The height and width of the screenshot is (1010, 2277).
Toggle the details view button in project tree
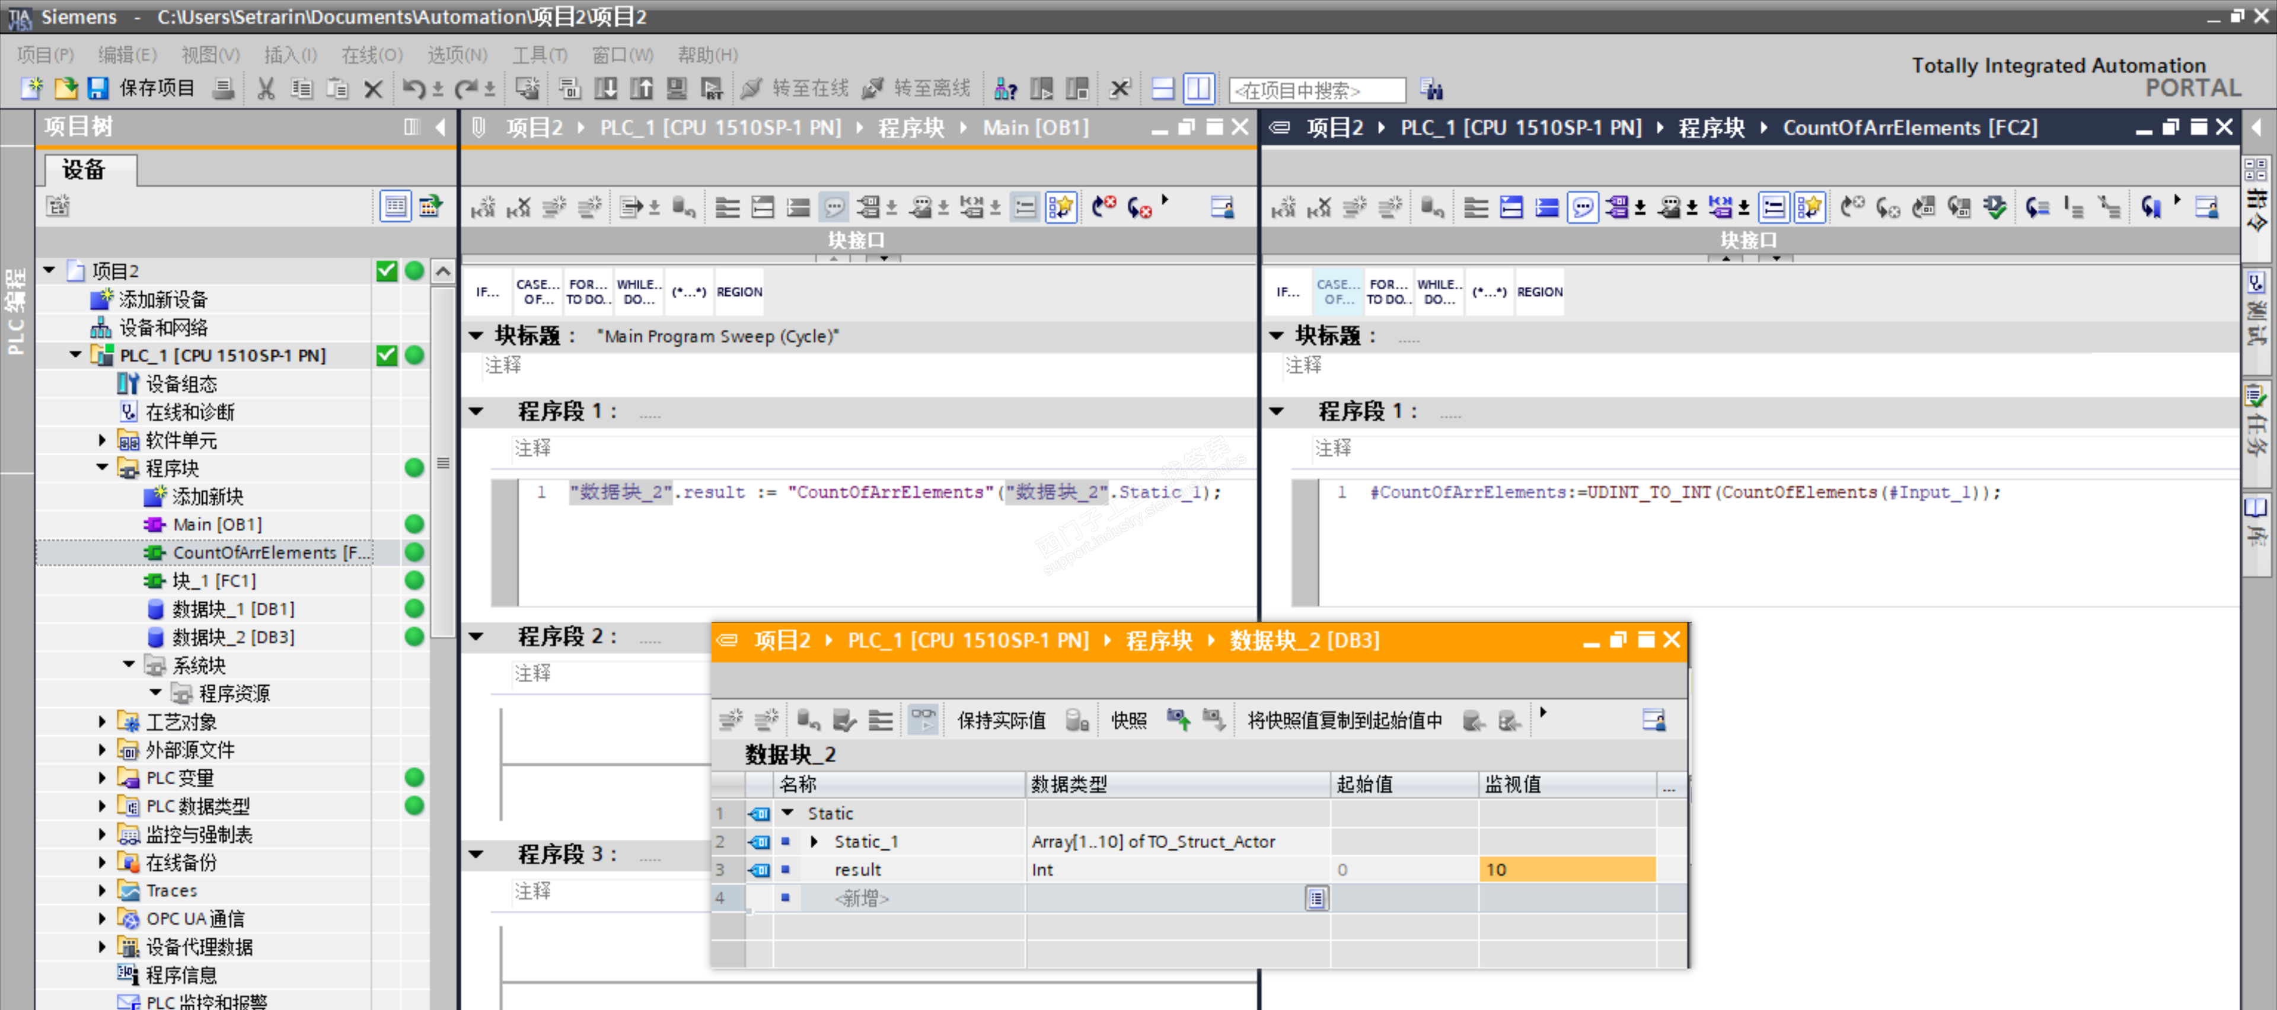(x=395, y=206)
